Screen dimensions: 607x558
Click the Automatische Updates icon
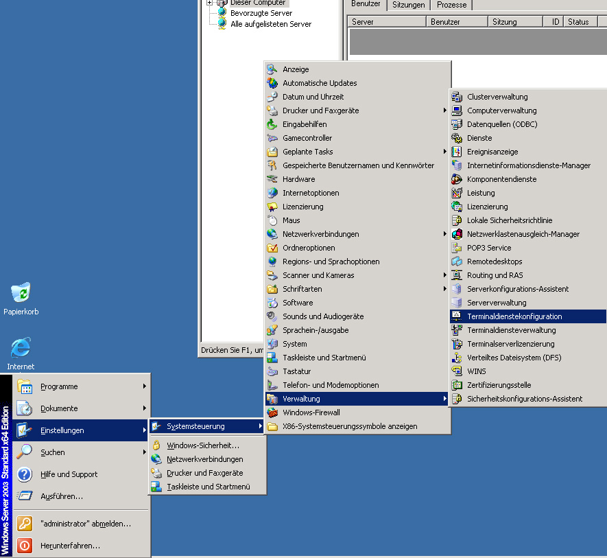(x=272, y=83)
